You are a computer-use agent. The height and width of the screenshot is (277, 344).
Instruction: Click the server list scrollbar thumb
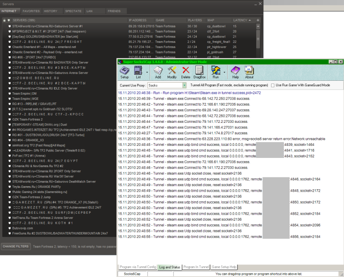coord(258,39)
